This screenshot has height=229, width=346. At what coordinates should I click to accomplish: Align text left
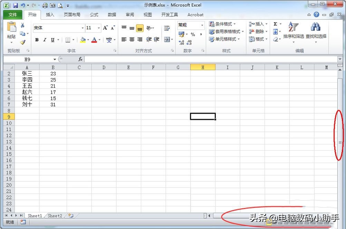(124, 39)
